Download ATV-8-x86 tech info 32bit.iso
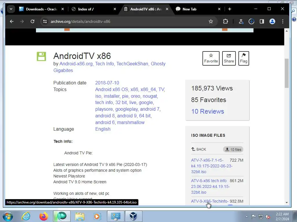 click(210, 186)
